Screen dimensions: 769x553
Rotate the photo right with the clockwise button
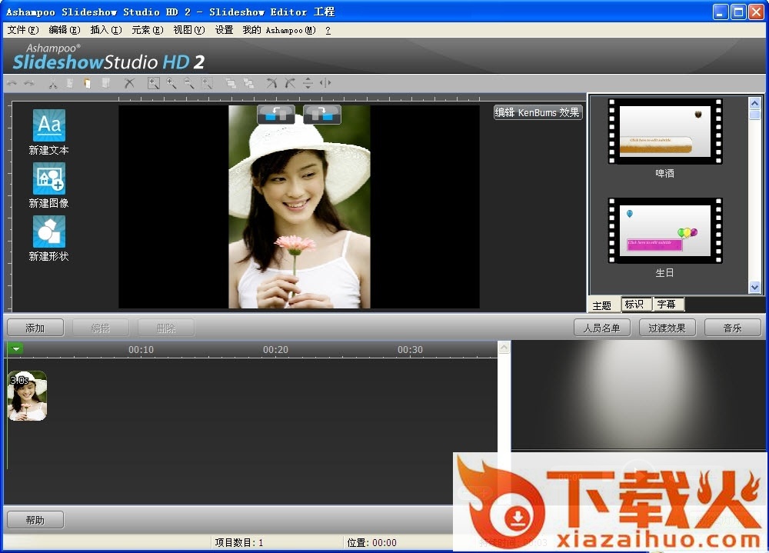(x=321, y=115)
